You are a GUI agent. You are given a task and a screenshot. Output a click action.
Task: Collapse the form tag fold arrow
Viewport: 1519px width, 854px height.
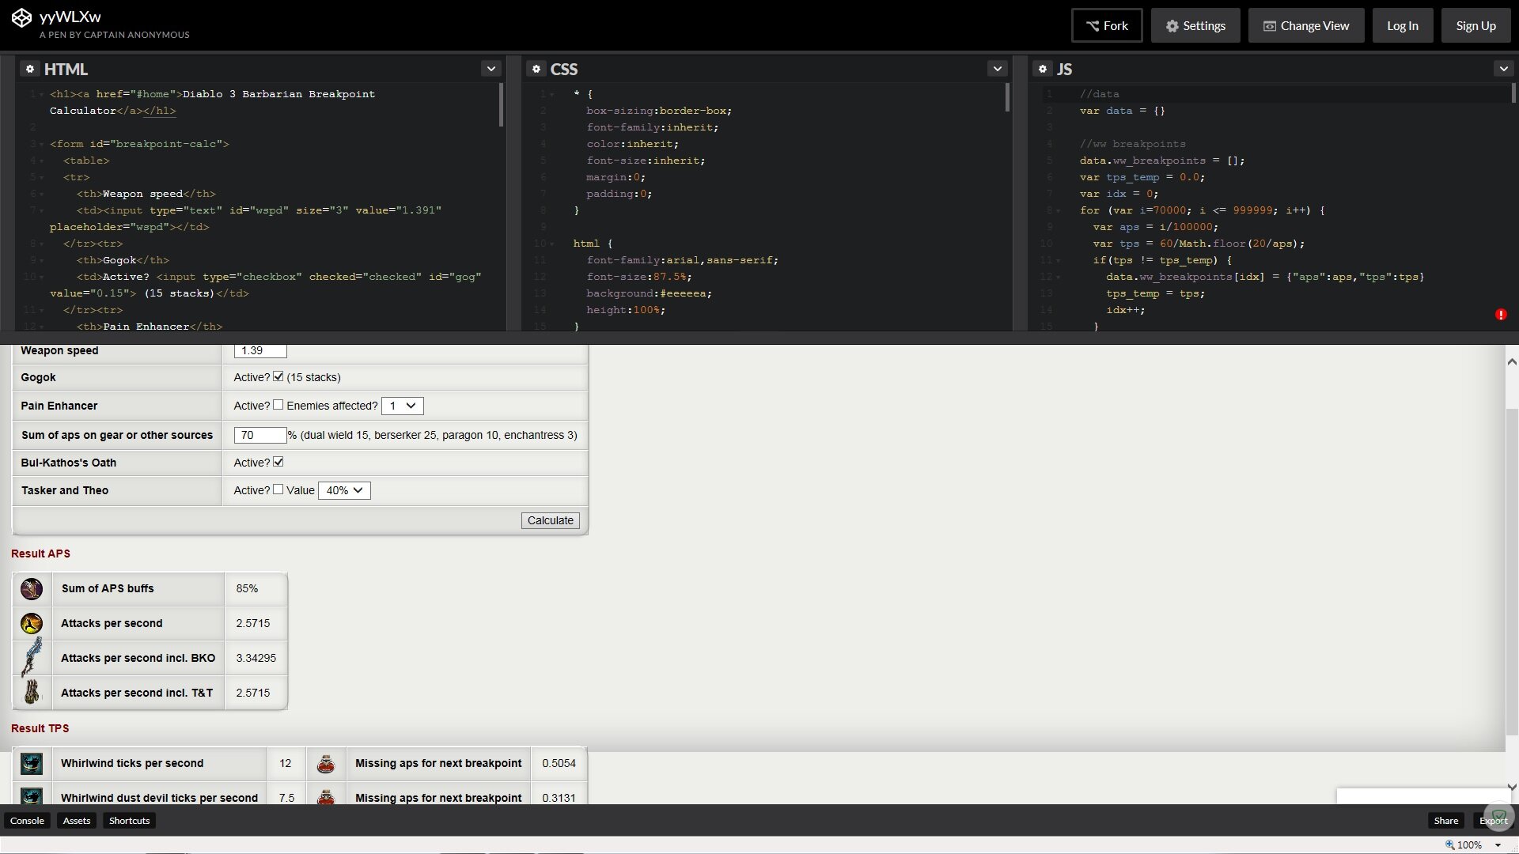pos(42,144)
